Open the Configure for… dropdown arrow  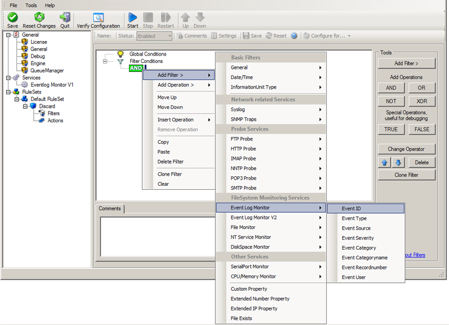(x=349, y=36)
